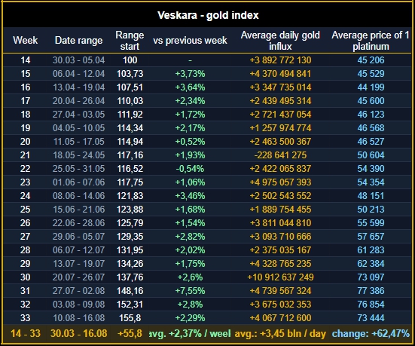Click platinum price 45 206 in week 14
415x346 pixels.
click(371, 60)
